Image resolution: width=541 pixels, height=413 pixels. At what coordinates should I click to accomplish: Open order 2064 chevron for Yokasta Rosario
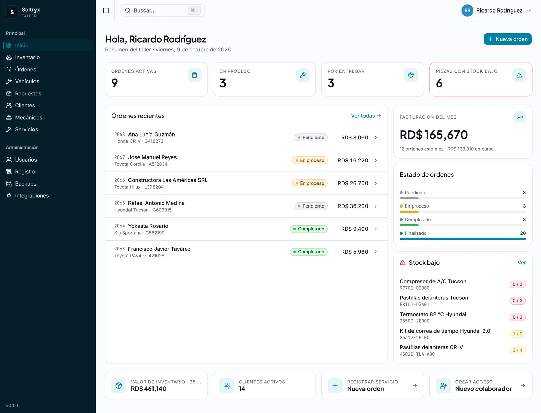click(x=376, y=229)
